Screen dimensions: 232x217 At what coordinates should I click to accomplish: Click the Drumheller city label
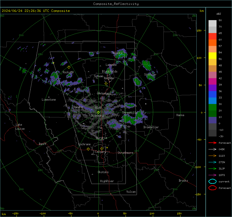click(151, 127)
